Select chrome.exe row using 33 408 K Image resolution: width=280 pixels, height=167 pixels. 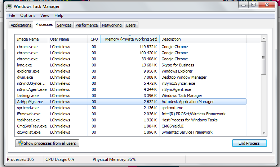click(x=131, y=59)
